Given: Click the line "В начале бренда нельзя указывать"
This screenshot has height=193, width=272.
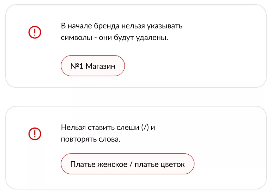Looking at the screenshot, I should pyautogui.click(x=122, y=26).
